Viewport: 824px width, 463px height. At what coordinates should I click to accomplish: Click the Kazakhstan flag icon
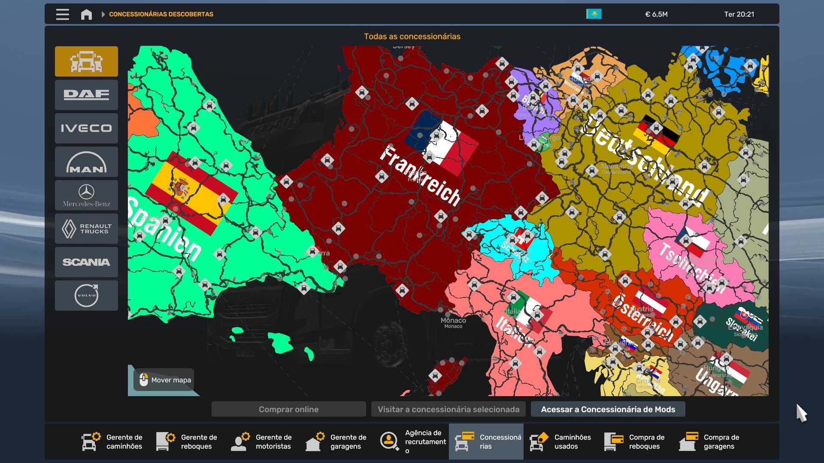click(594, 14)
